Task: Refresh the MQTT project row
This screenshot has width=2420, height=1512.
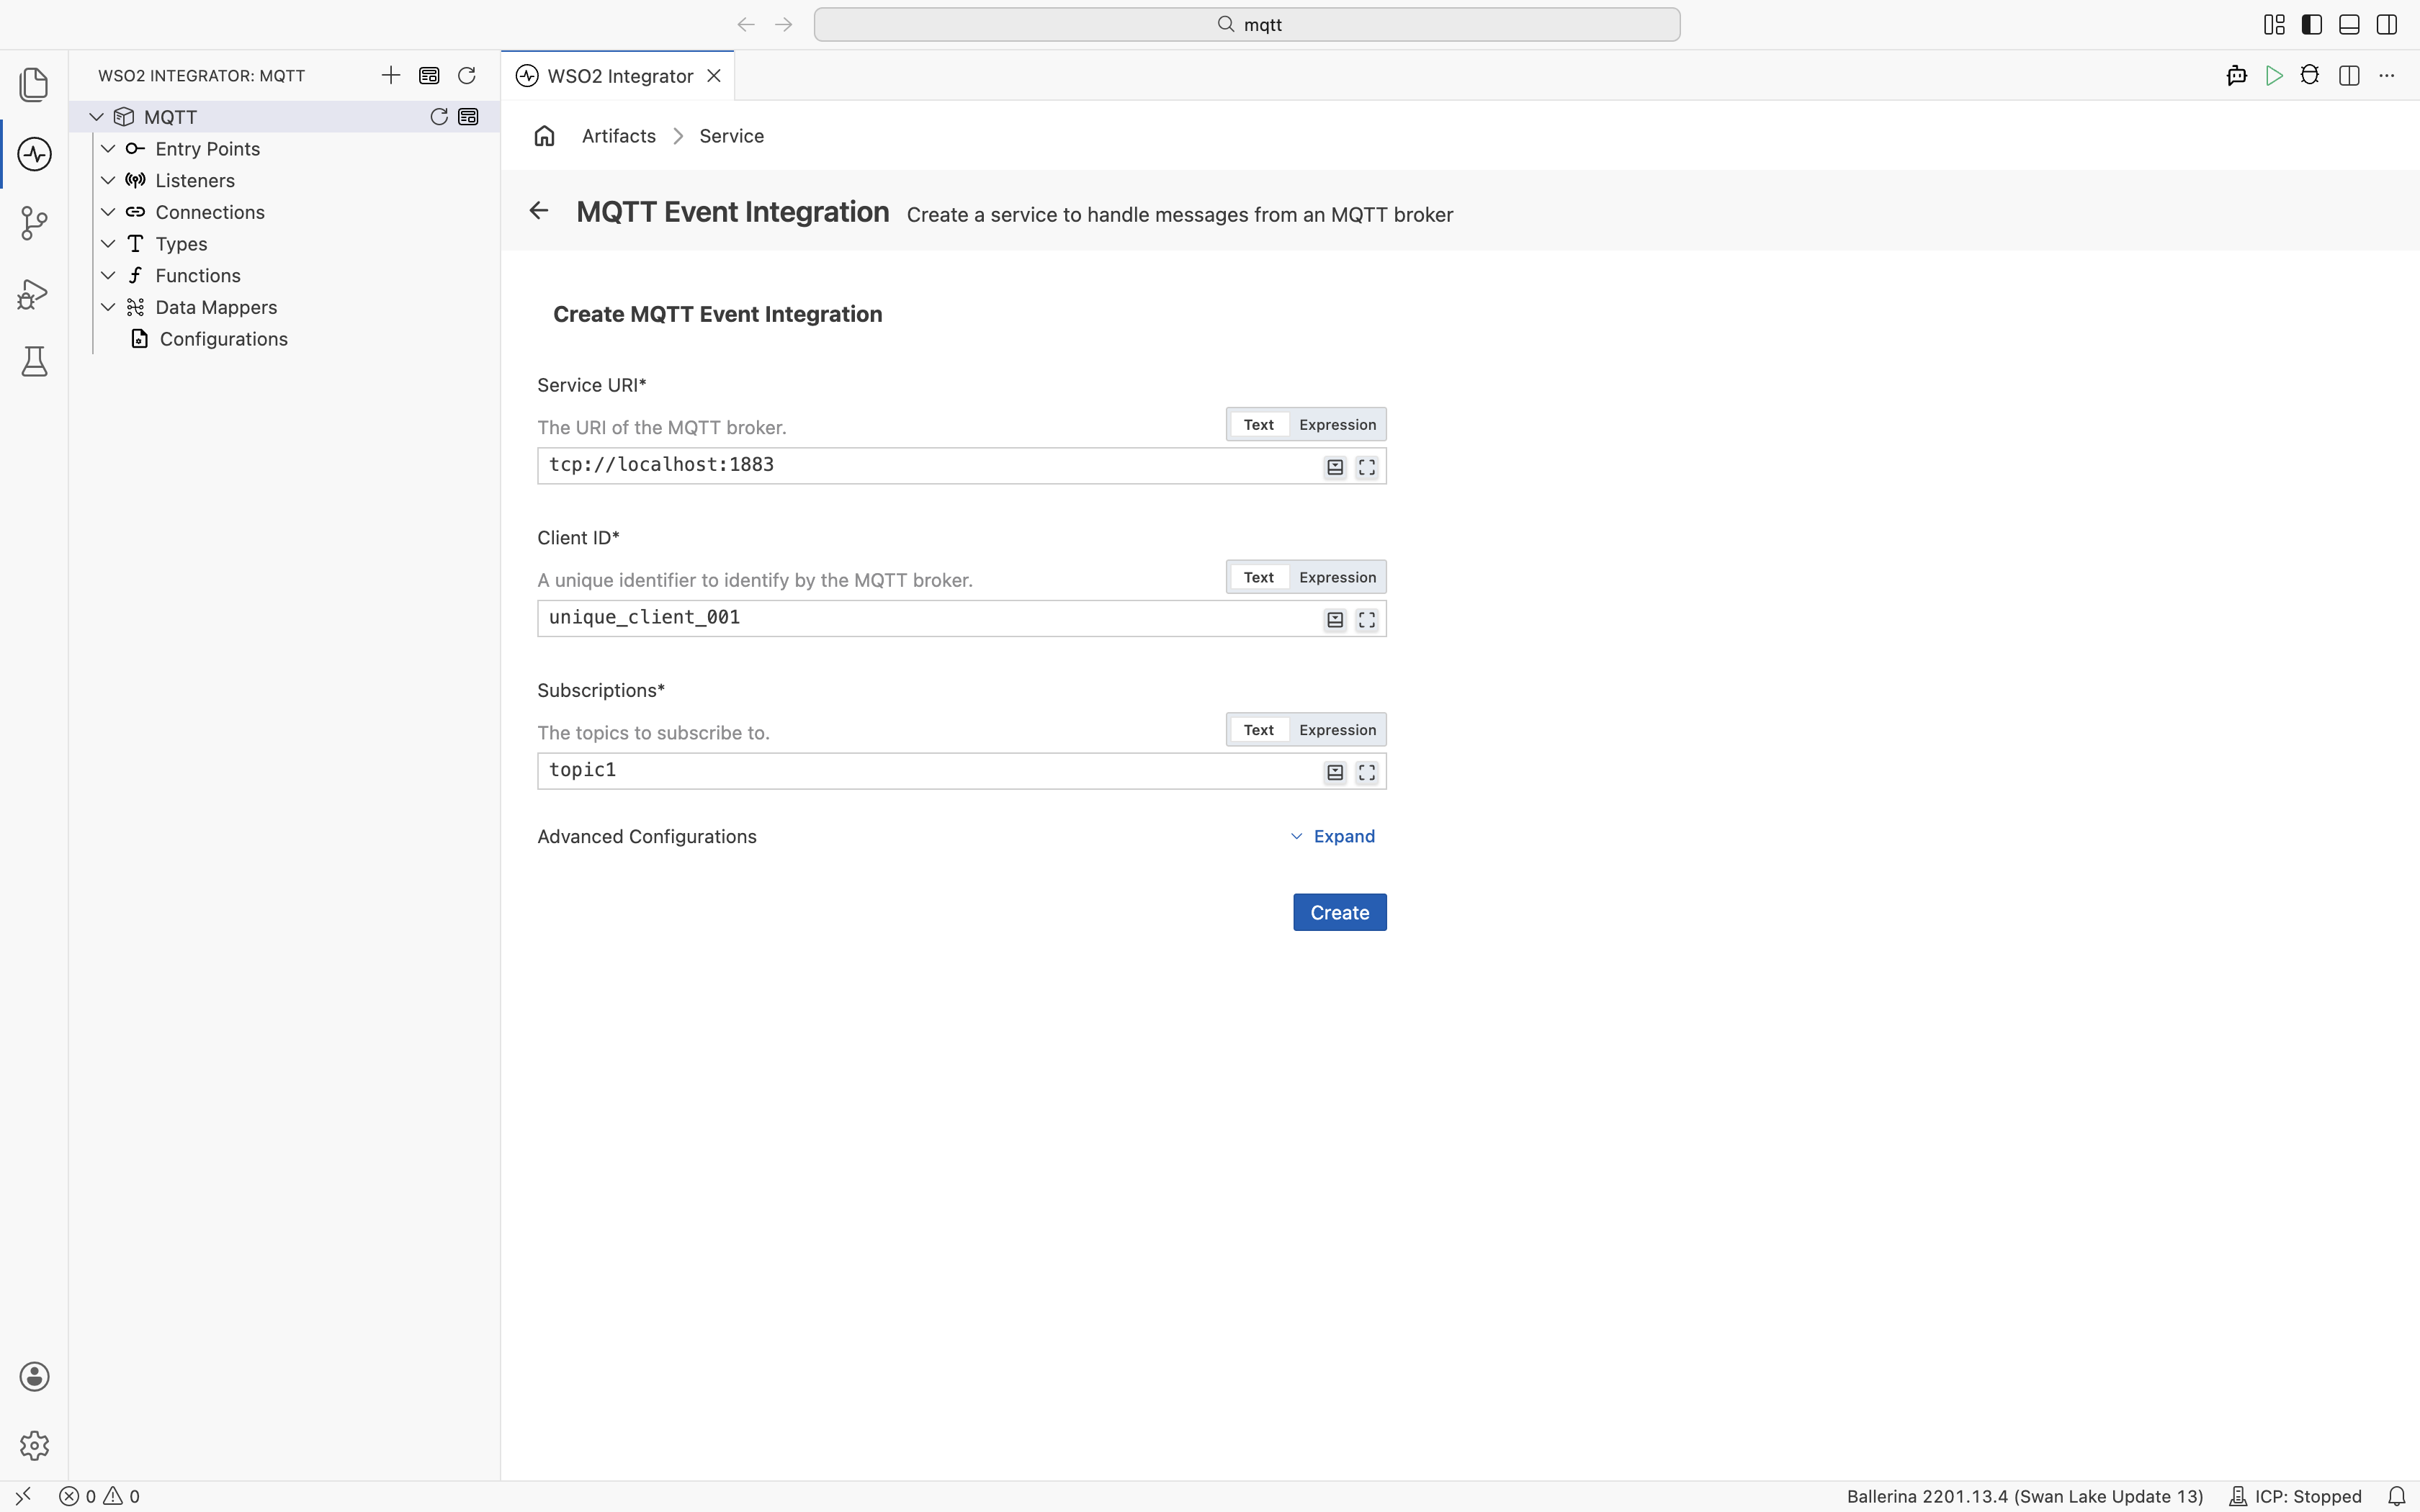Action: pyautogui.click(x=438, y=117)
